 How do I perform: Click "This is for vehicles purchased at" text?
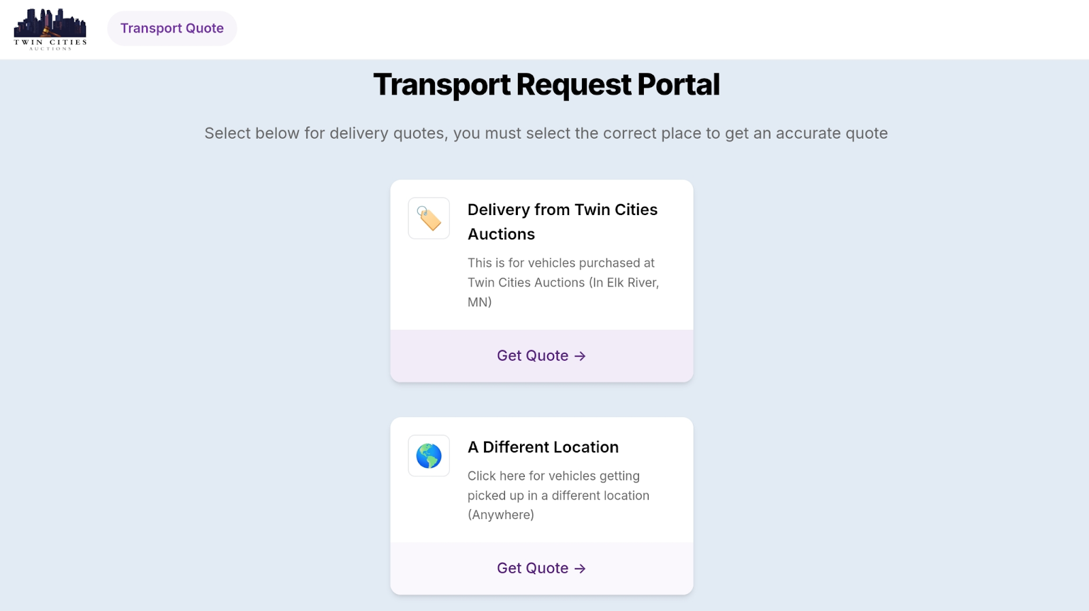(561, 263)
